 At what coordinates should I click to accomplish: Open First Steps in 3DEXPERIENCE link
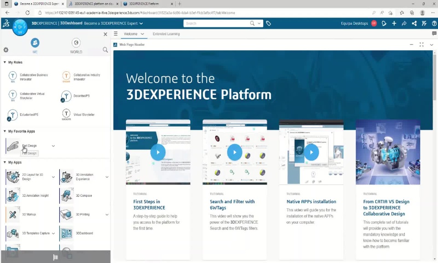[x=149, y=205]
